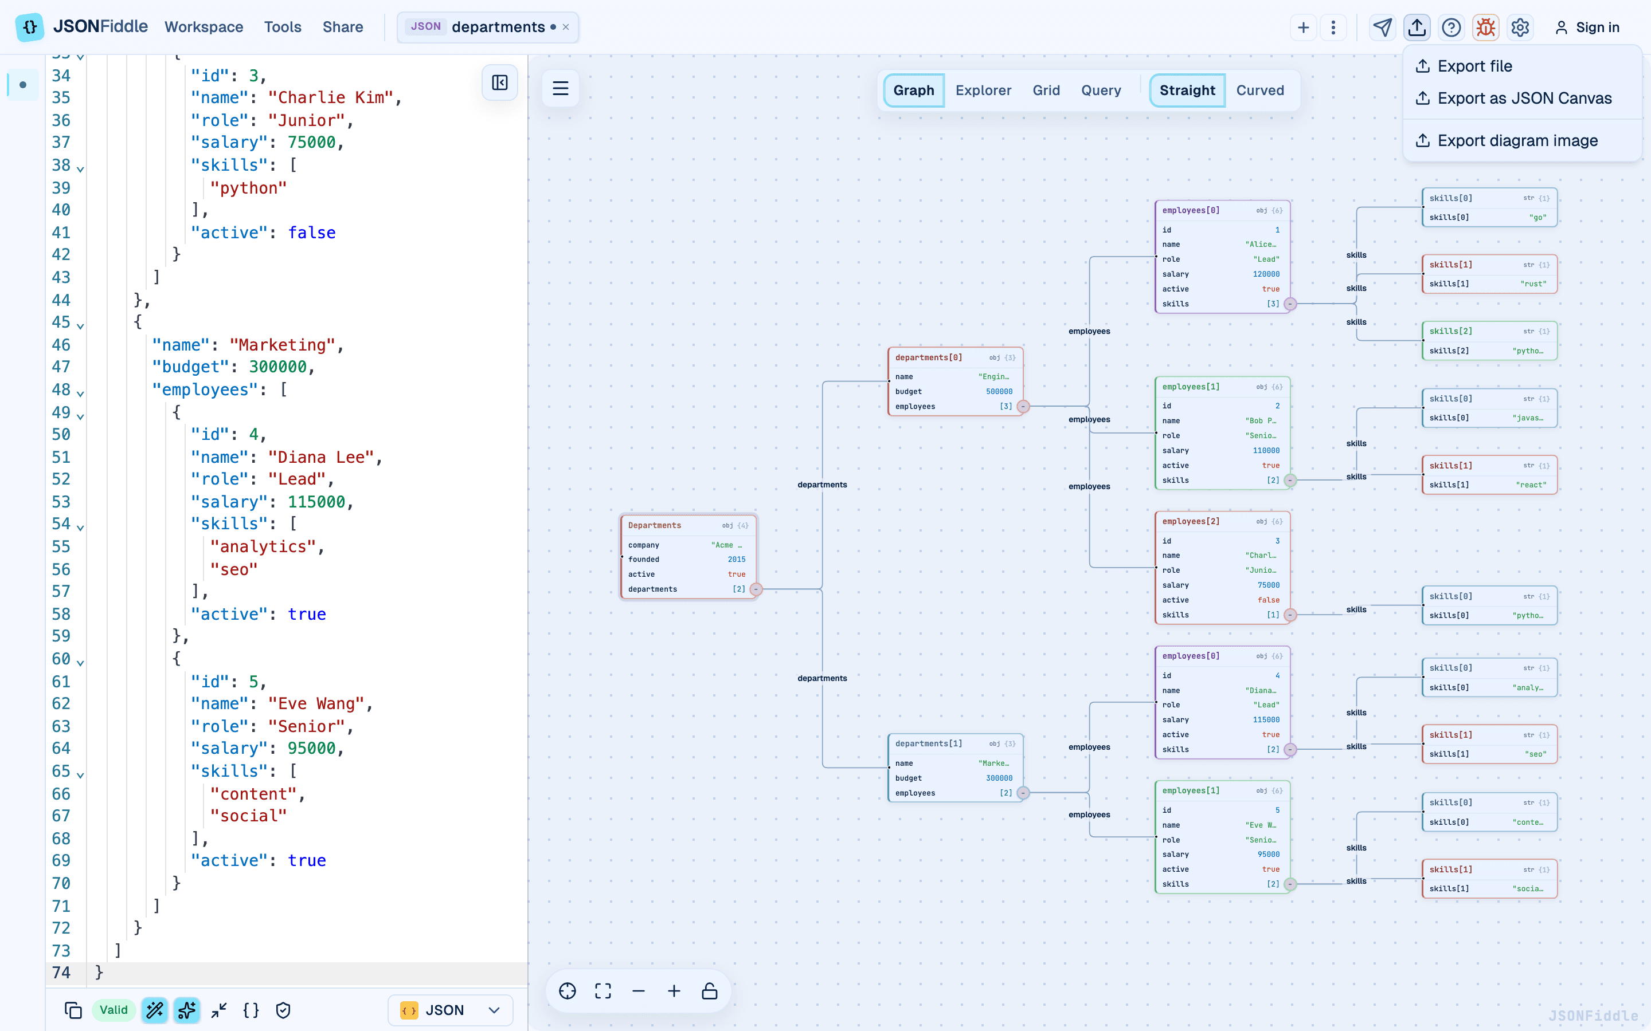Zoom in with the plus icon
The width and height of the screenshot is (1651, 1031).
[674, 991]
